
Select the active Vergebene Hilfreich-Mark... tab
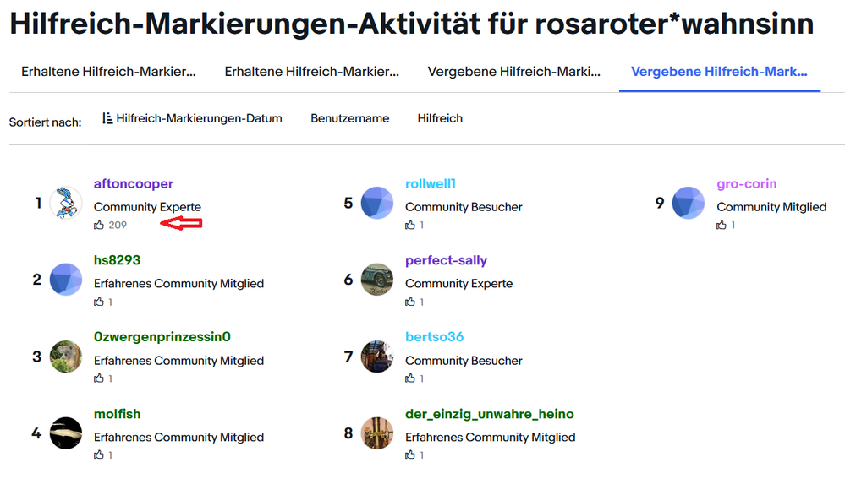(x=719, y=72)
